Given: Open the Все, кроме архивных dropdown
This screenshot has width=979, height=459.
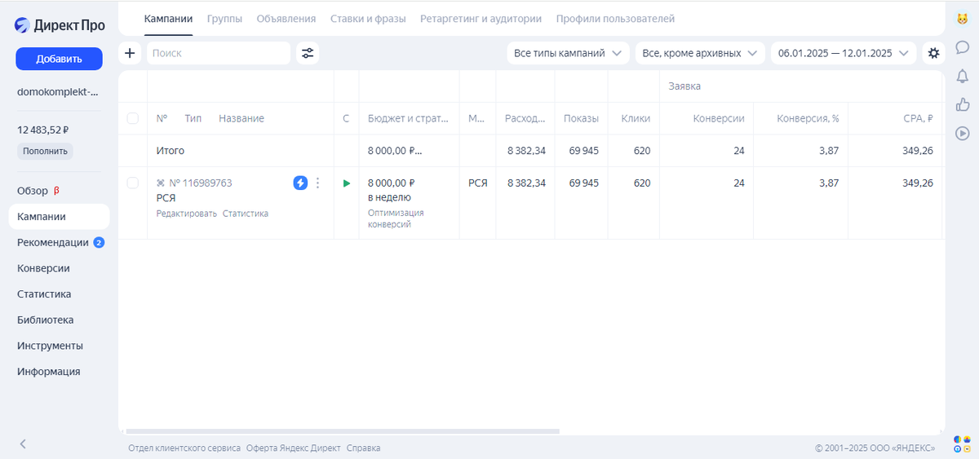Looking at the screenshot, I should point(700,53).
